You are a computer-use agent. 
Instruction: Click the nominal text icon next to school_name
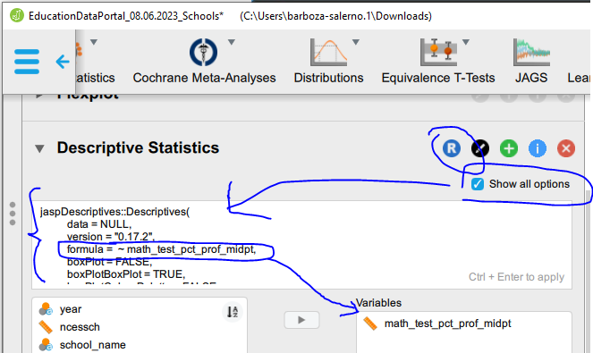click(x=46, y=345)
